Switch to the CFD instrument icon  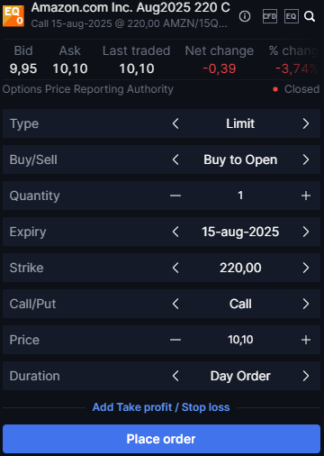[269, 16]
